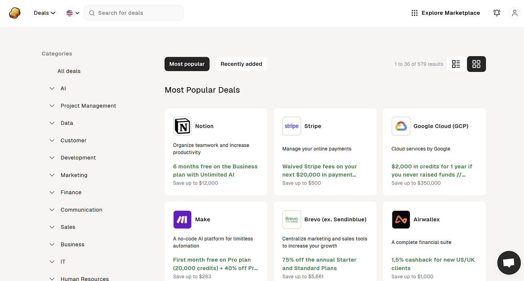Image resolution: width=524 pixels, height=281 pixels.
Task: Focus the Search for deals field
Action: (134, 13)
